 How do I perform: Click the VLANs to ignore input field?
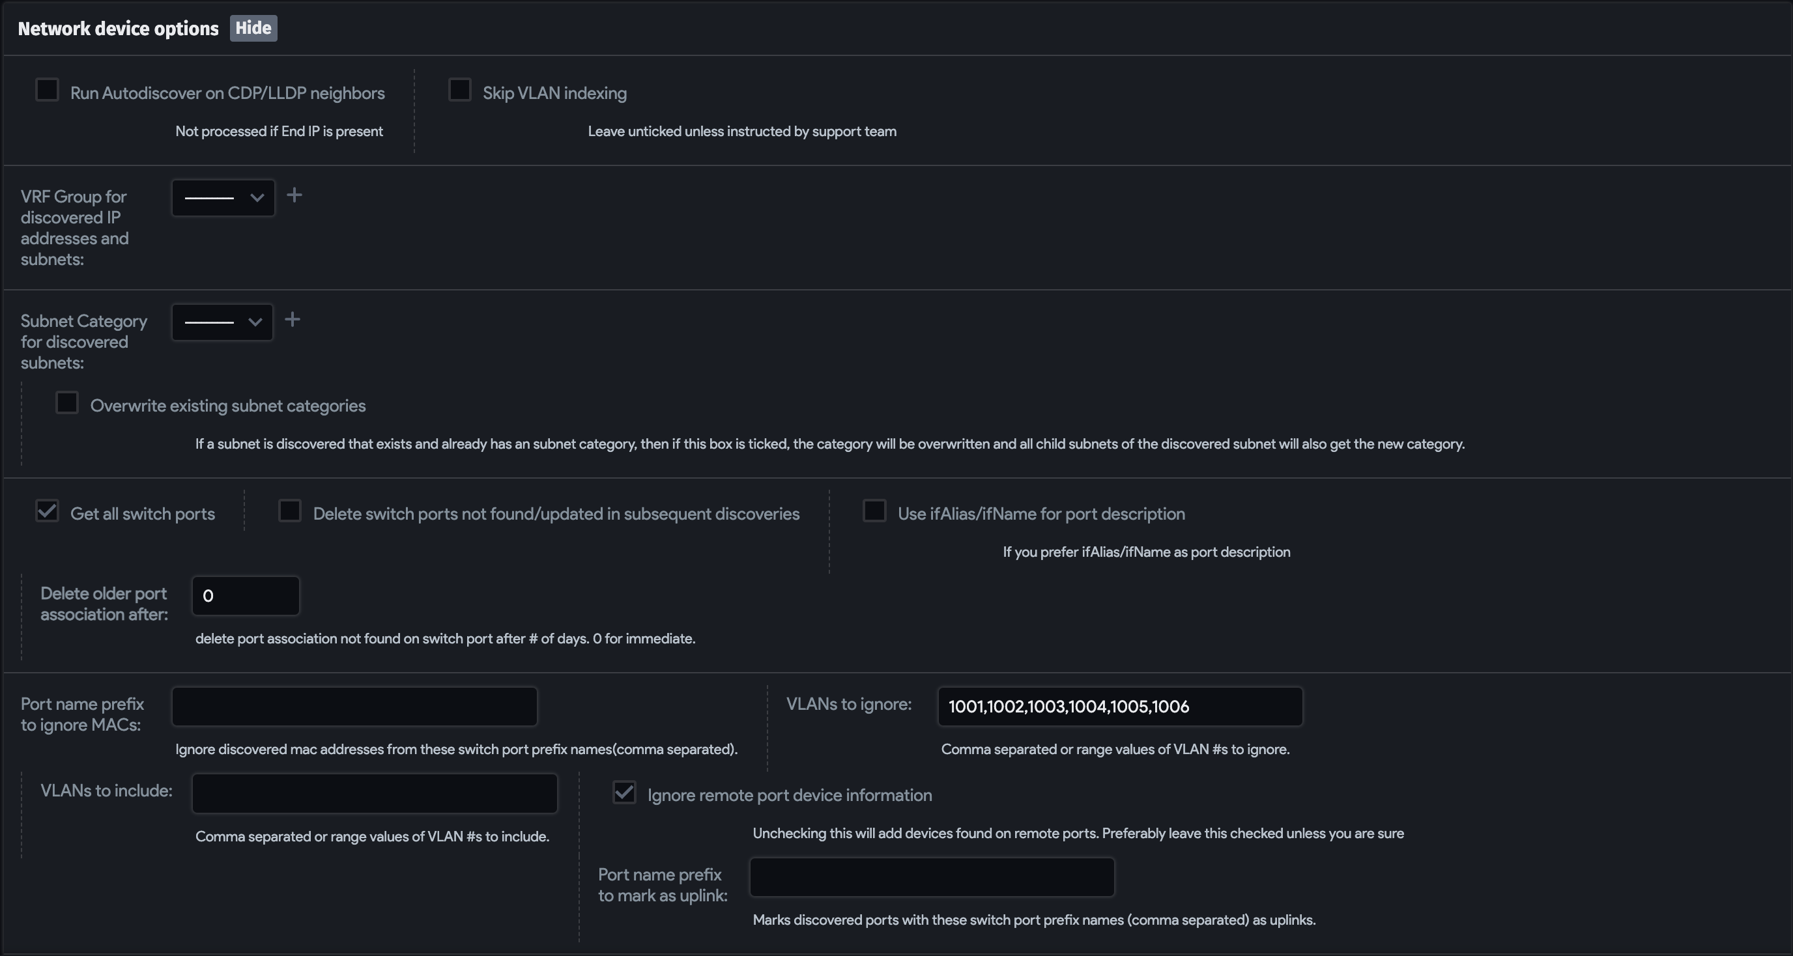pyautogui.click(x=1119, y=706)
